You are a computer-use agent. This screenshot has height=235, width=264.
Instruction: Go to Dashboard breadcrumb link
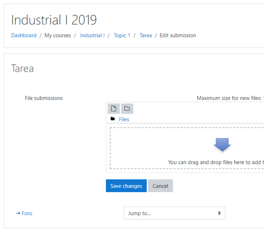[x=24, y=35]
